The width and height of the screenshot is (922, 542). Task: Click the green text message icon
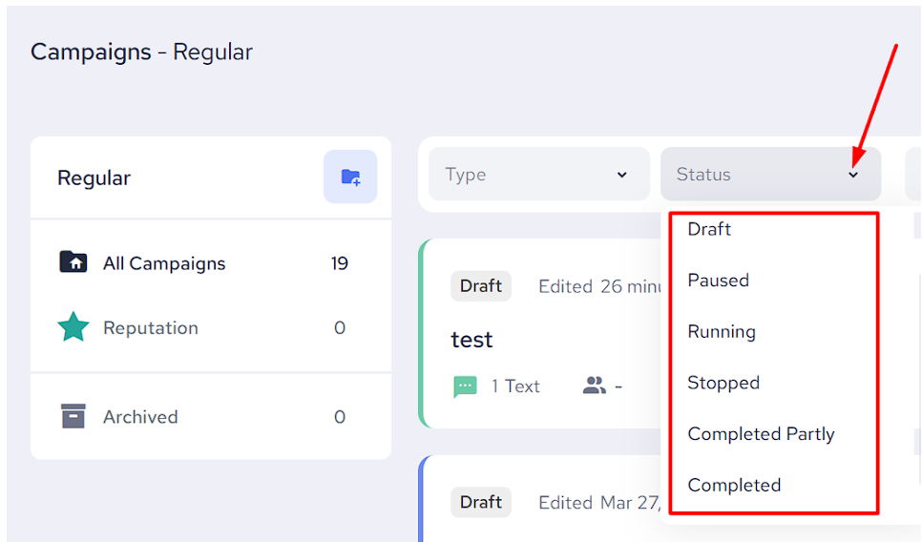click(465, 386)
